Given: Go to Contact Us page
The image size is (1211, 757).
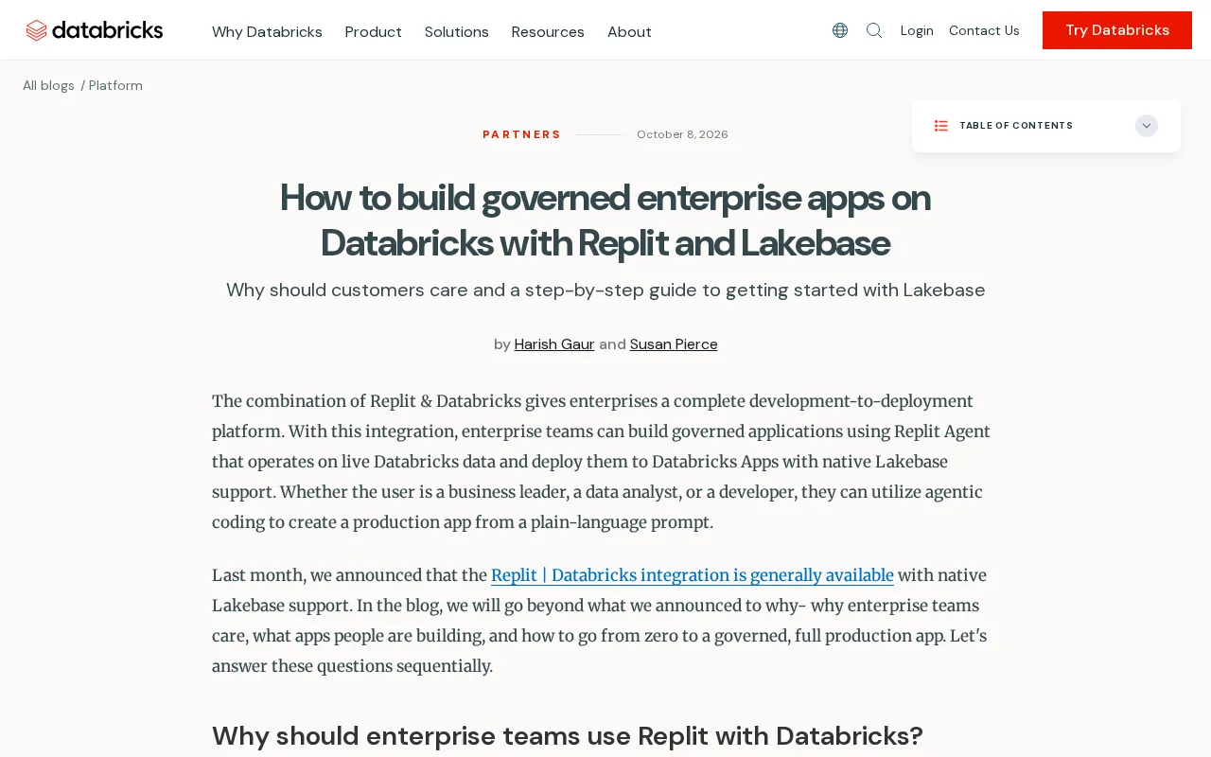Looking at the screenshot, I should tap(984, 30).
